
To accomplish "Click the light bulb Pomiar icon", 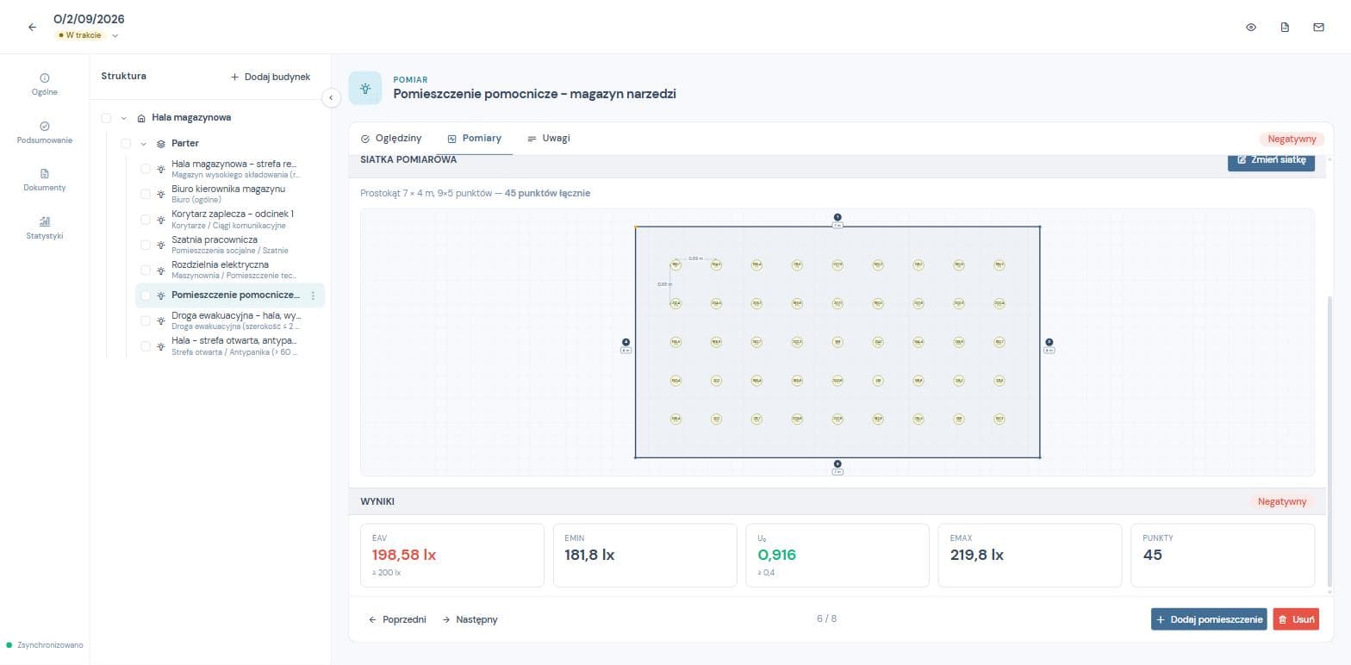I will click(x=365, y=88).
